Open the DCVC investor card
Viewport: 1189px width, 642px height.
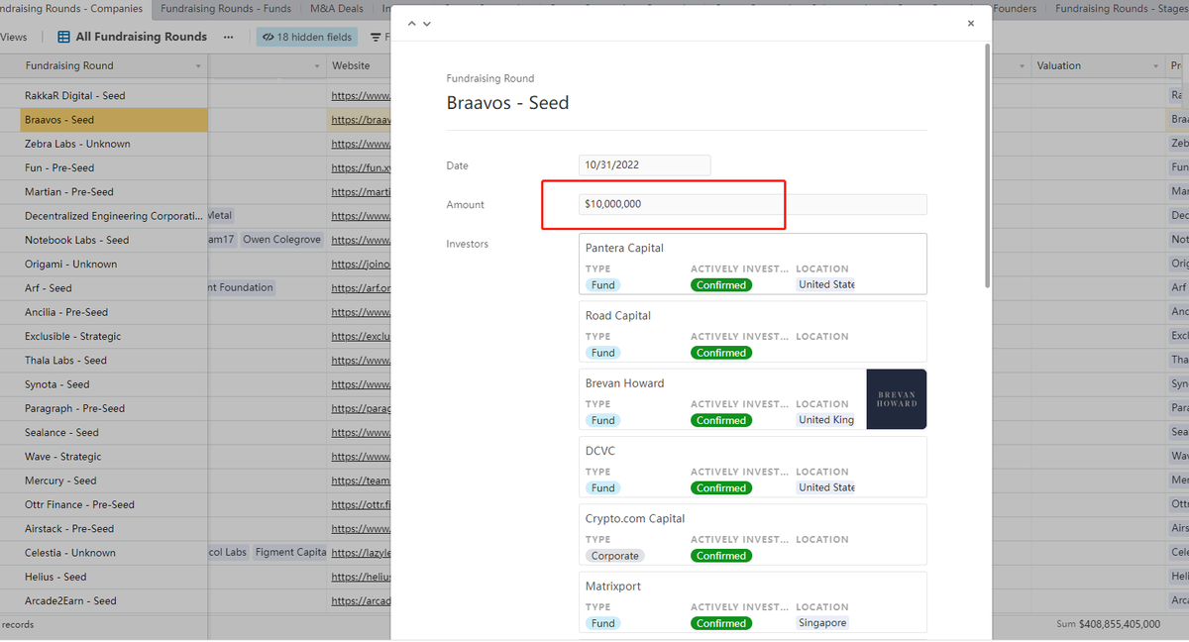tap(752, 467)
